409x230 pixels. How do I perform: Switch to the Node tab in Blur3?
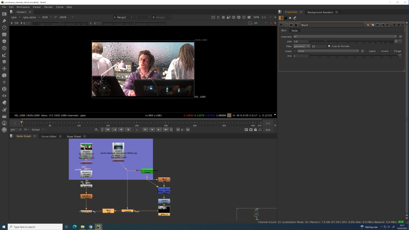click(x=294, y=30)
